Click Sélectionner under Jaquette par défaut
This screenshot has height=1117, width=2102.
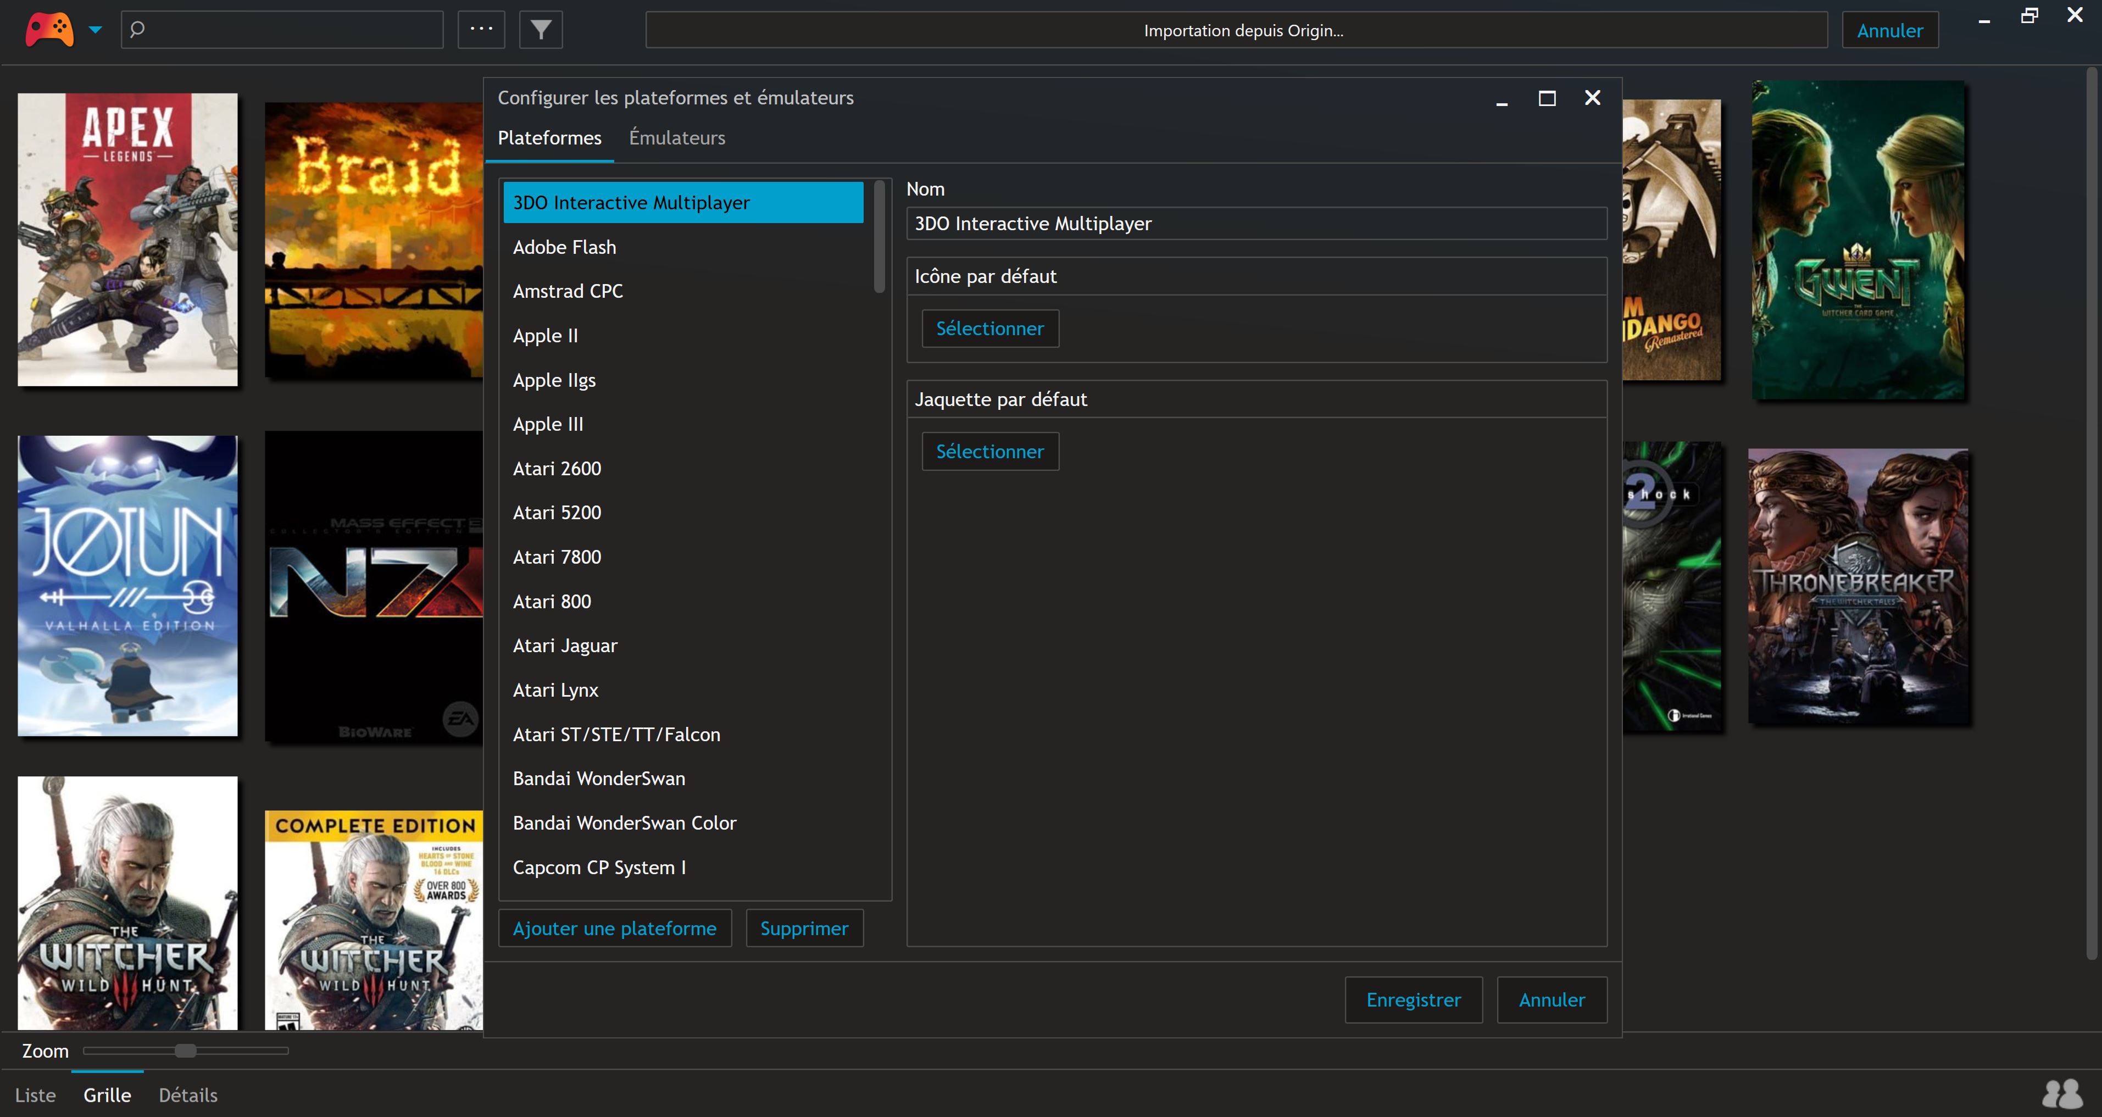point(990,451)
